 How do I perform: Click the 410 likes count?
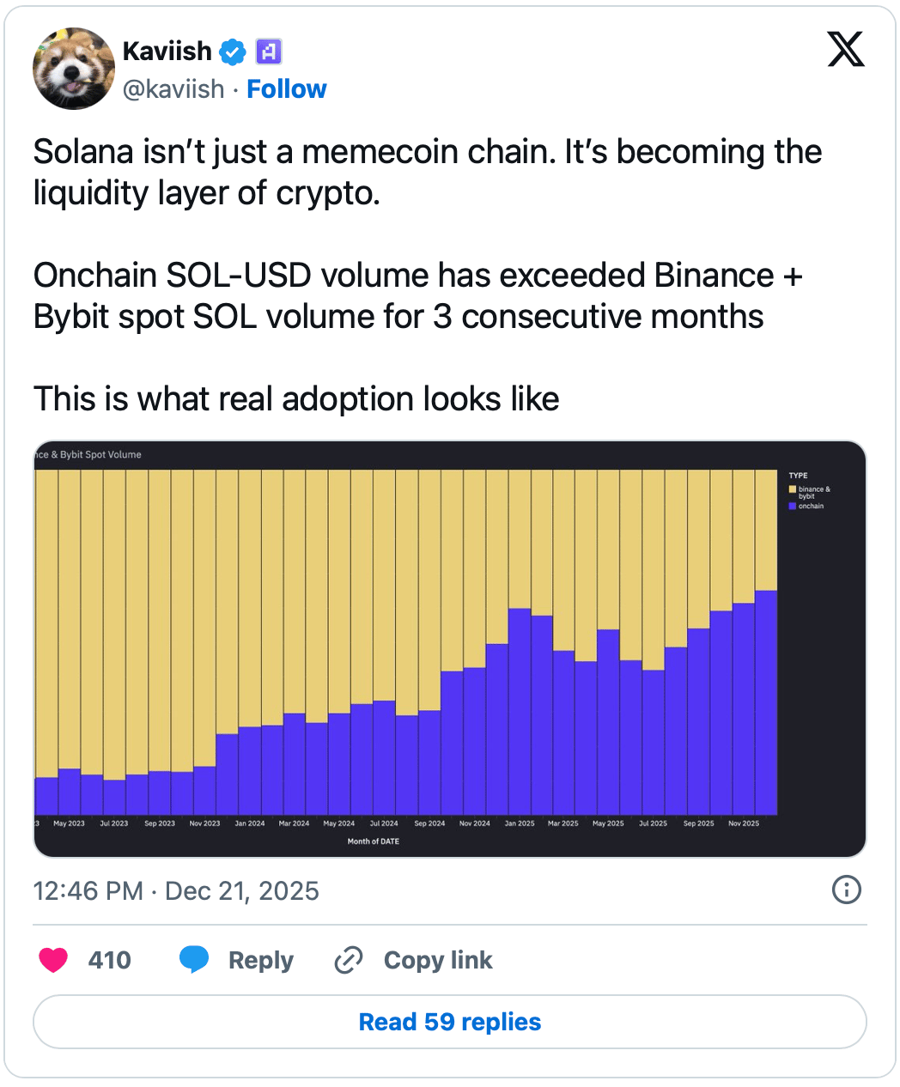coord(110,960)
